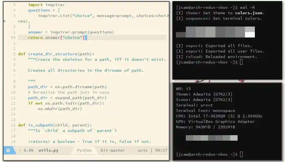The height and width of the screenshot is (162, 285).
Task: Click the block cursor in the bottom terminal prompt
Action: pos(241,154)
